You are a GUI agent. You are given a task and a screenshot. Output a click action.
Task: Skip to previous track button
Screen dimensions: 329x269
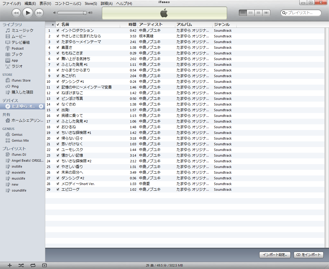click(x=16, y=13)
